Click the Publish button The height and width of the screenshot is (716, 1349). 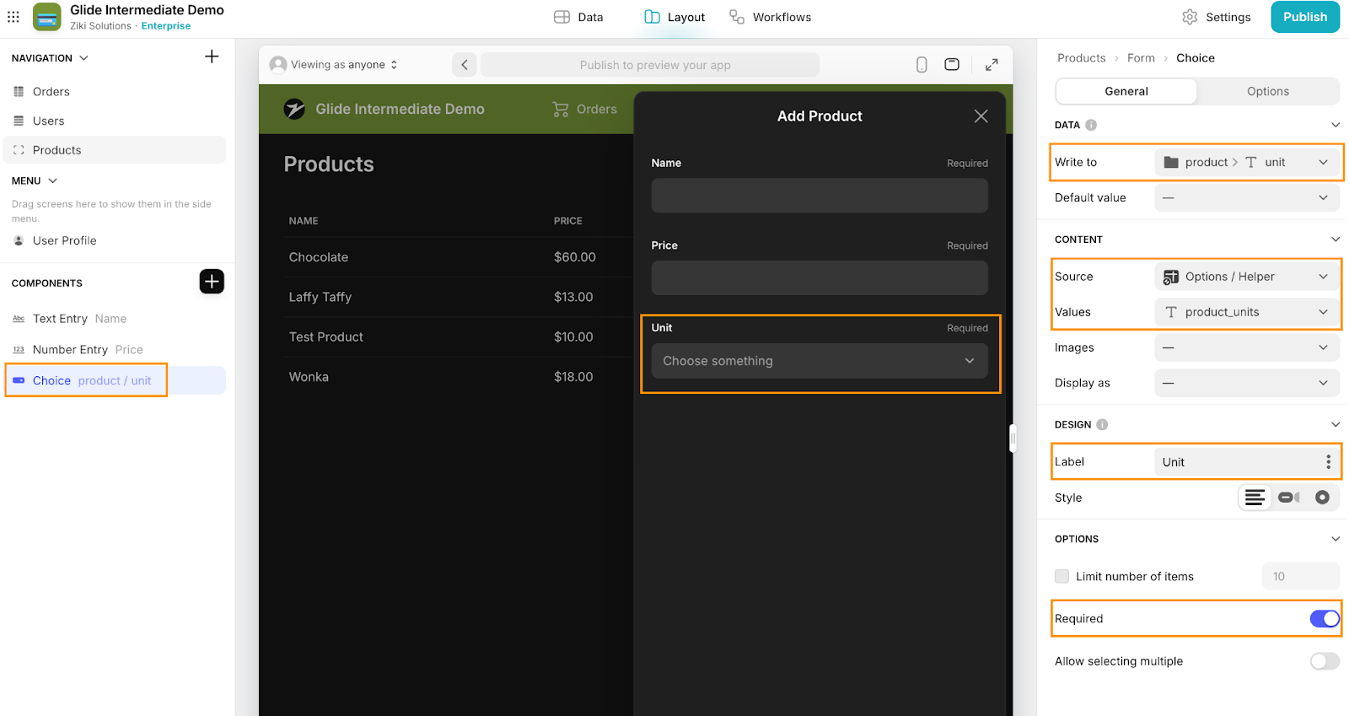1304,17
